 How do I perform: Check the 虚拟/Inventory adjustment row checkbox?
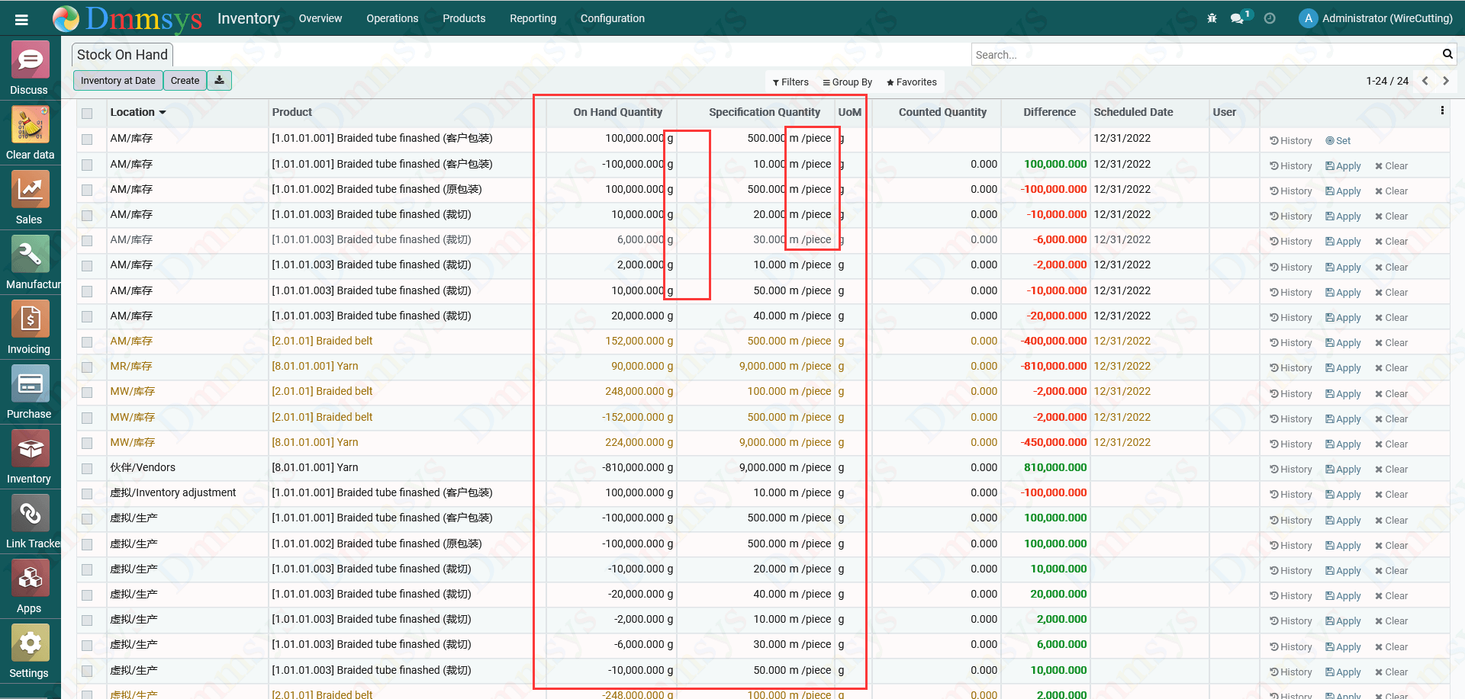coord(87,494)
